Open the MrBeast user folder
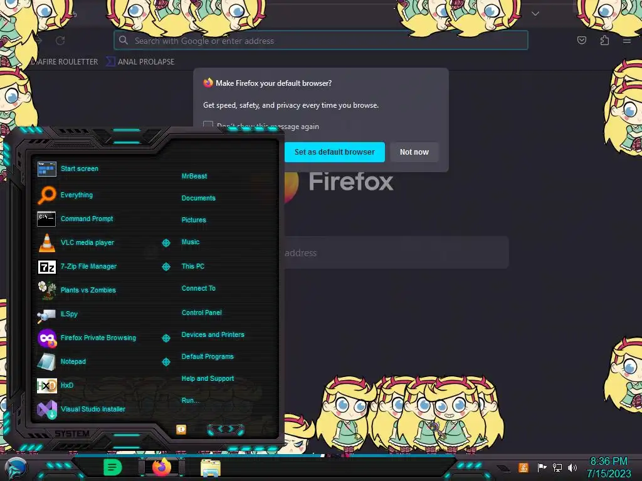Viewport: 642px width, 481px height. pyautogui.click(x=194, y=176)
